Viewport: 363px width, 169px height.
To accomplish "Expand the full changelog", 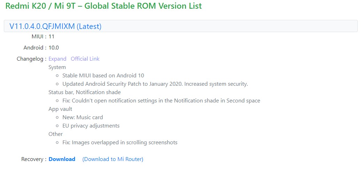I will [58, 59].
